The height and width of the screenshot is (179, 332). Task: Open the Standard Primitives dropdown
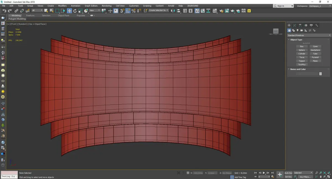click(x=309, y=35)
